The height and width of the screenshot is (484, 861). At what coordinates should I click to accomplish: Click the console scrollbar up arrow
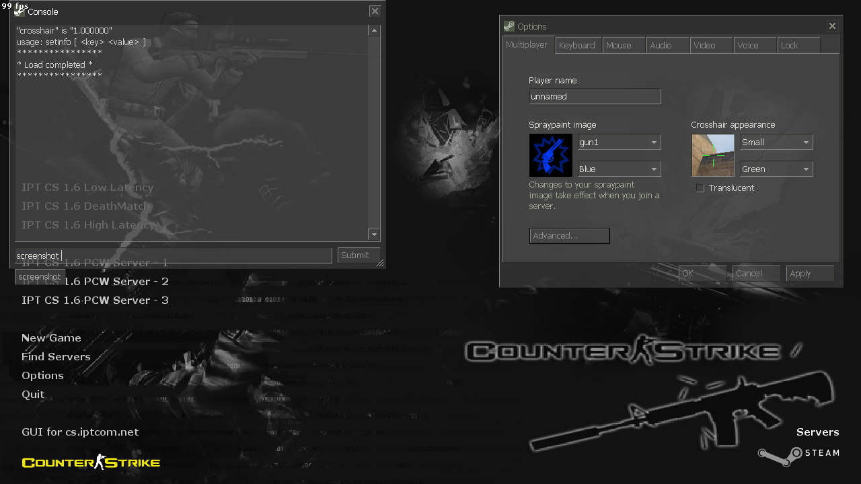[374, 31]
